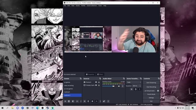Screen dimensions: 196x110
Task: Click Exit button in Controls
Action: coord(151,101)
